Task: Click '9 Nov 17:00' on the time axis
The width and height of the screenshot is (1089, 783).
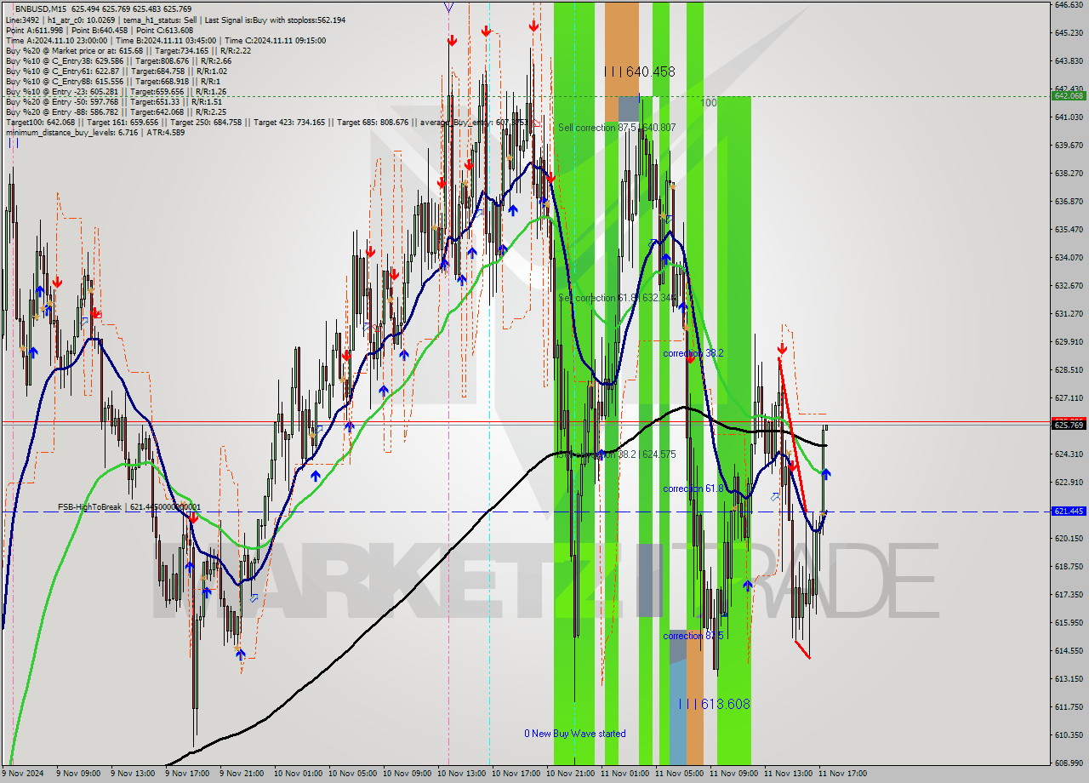Action: pos(189,774)
